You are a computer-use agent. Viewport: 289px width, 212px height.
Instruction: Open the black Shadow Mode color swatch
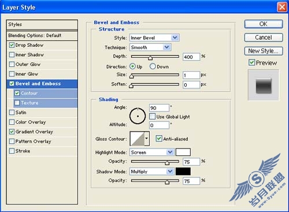tap(183, 172)
